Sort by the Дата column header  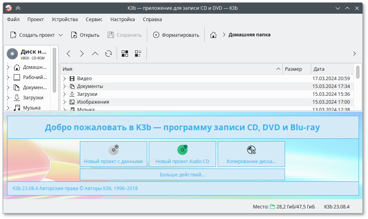[332, 69]
